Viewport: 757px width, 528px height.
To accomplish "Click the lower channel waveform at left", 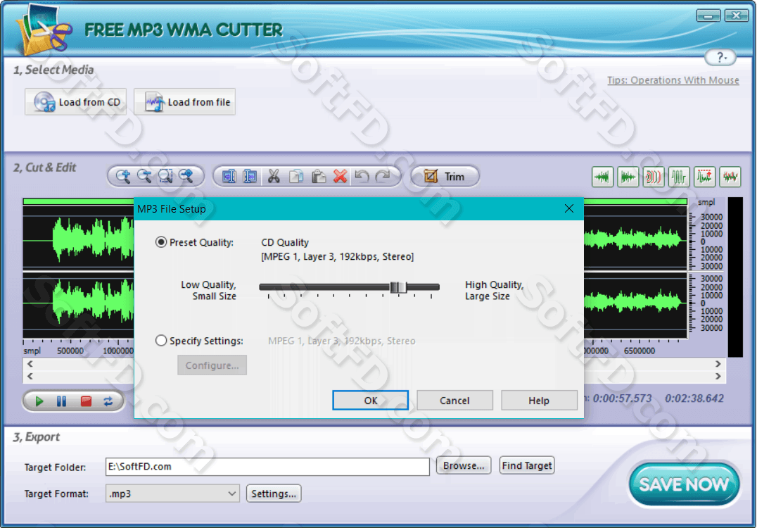I will click(78, 304).
